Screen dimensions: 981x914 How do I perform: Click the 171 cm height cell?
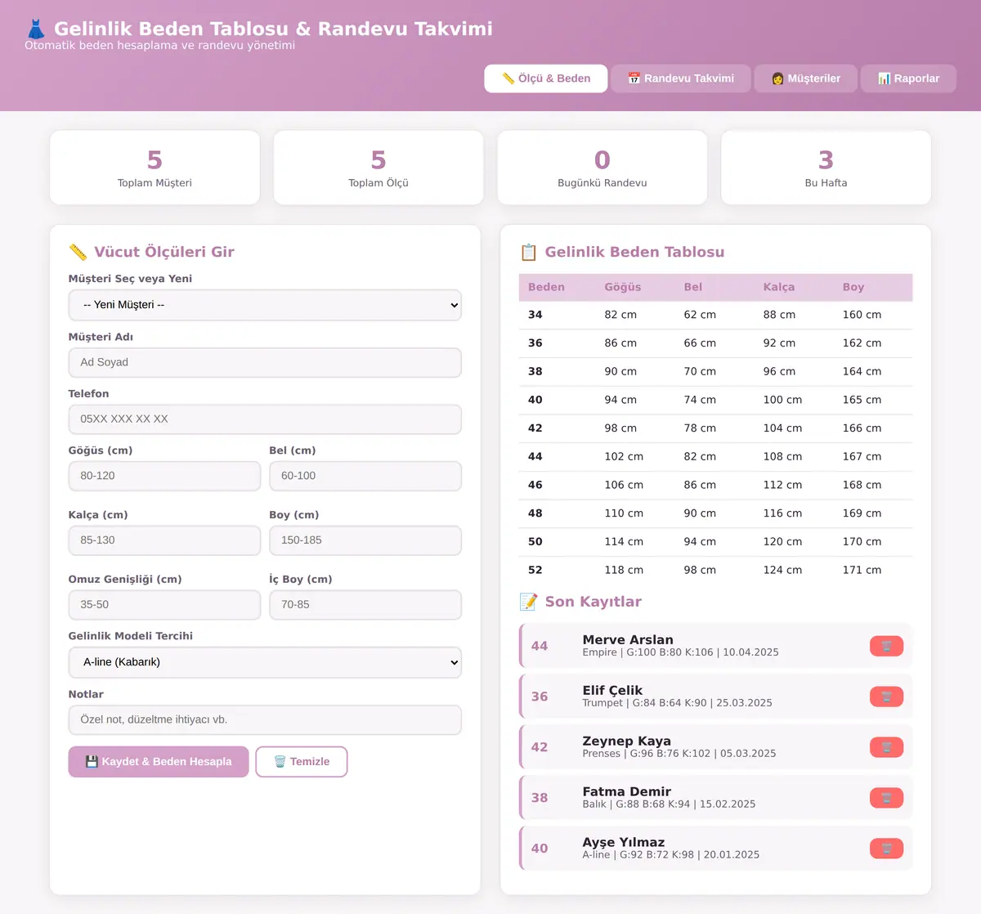[862, 570]
